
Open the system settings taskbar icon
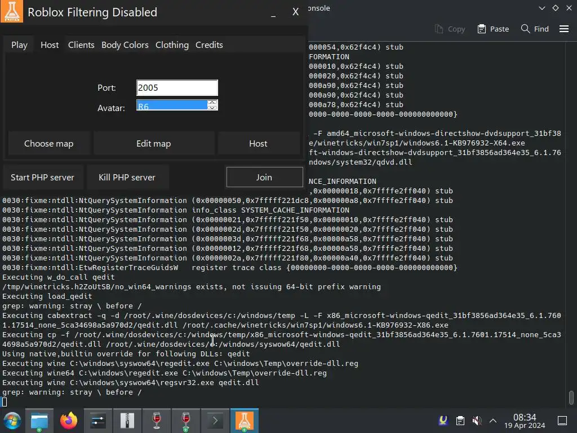(98, 421)
